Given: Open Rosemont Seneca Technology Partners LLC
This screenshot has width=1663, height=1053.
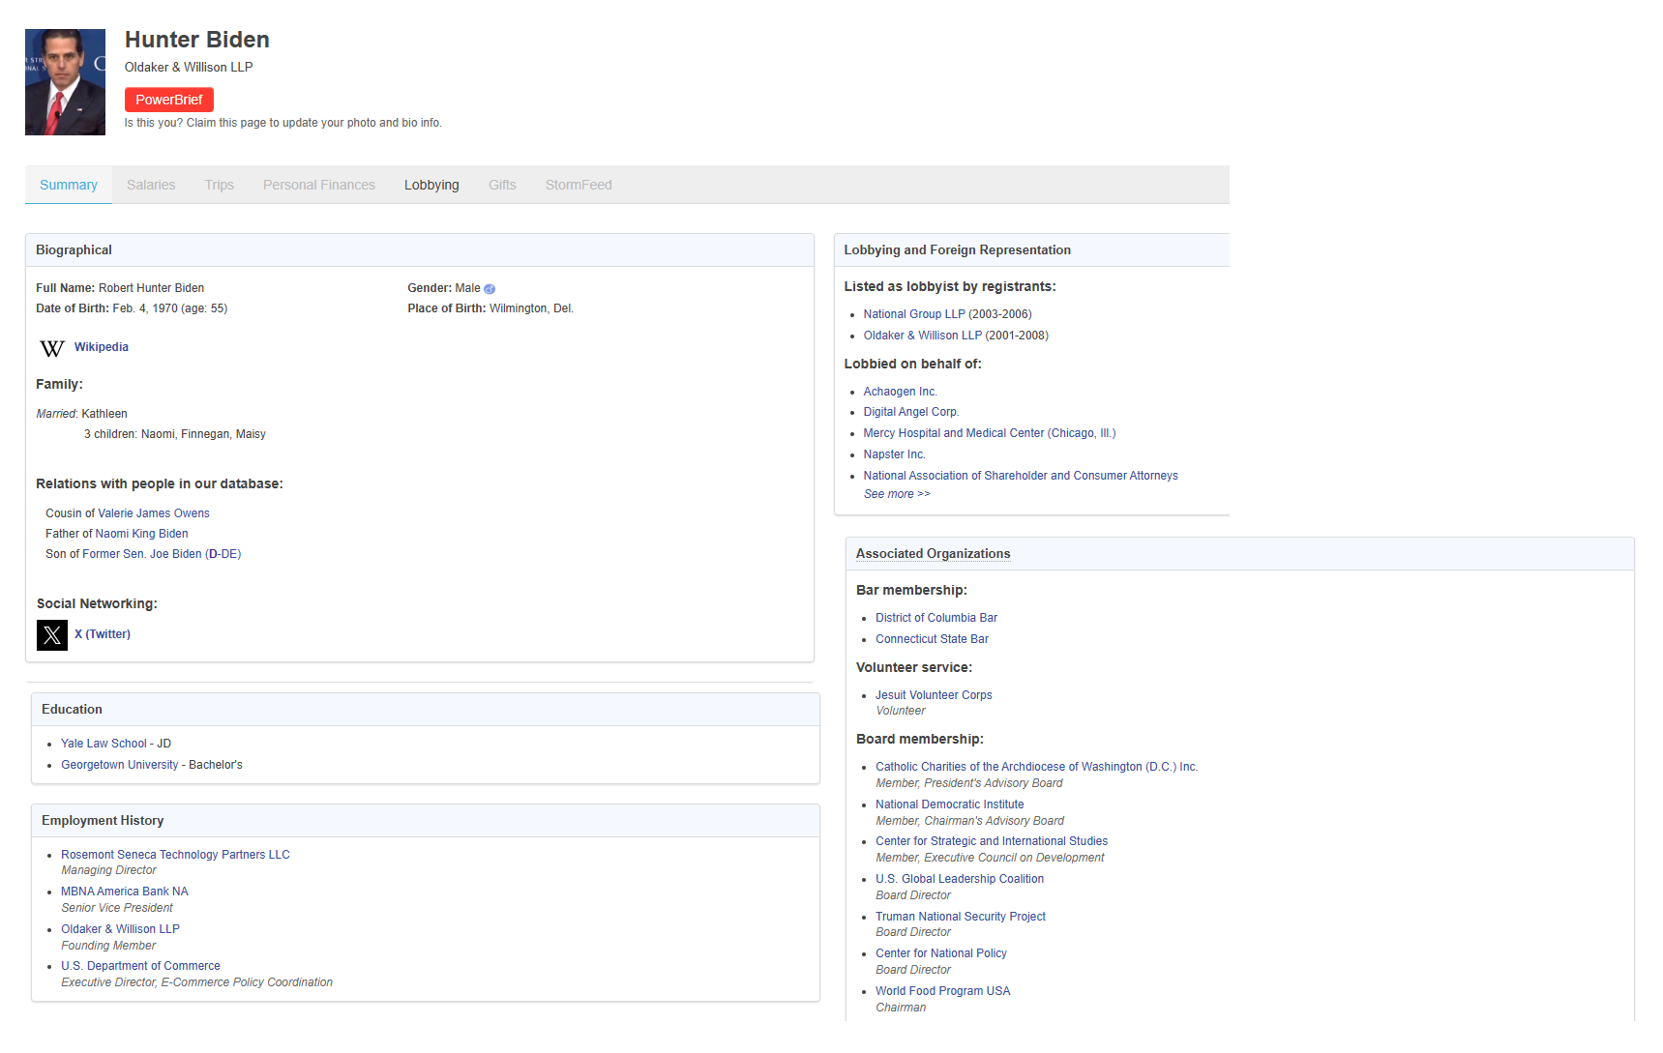Looking at the screenshot, I should 175,855.
